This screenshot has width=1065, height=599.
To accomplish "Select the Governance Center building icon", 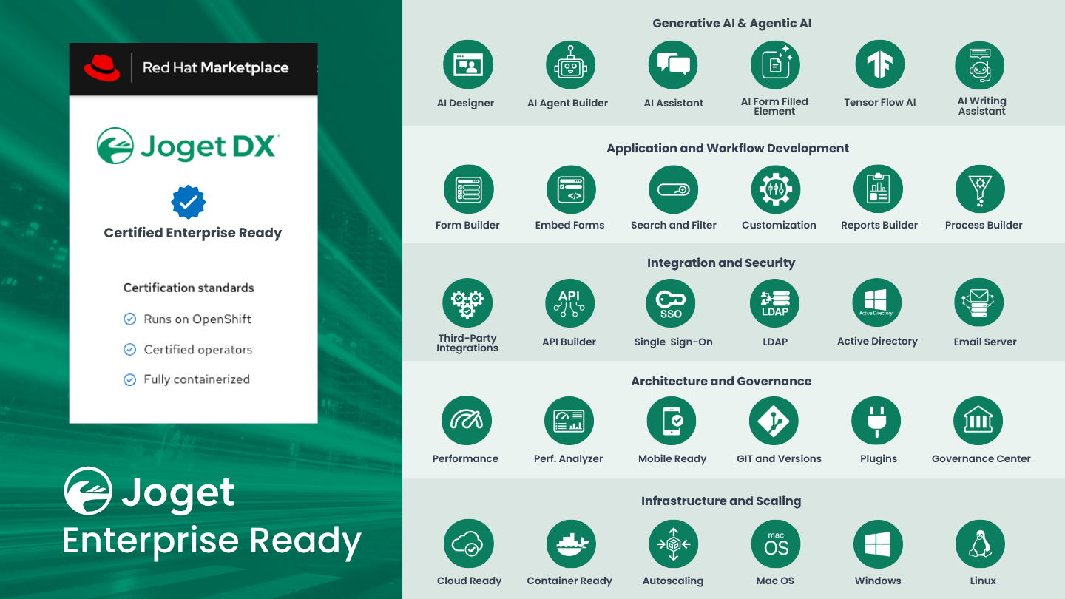I will 978,421.
